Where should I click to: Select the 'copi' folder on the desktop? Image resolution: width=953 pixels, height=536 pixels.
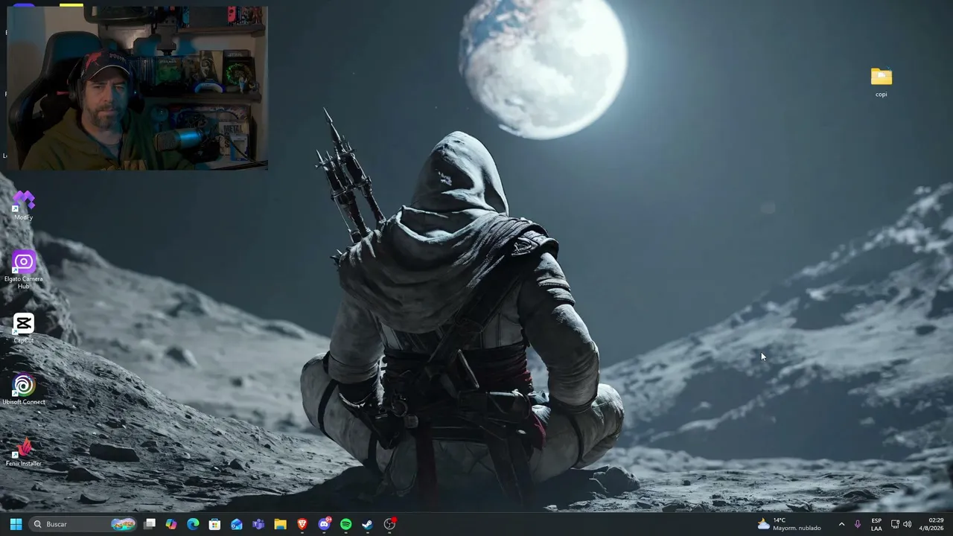(x=881, y=82)
